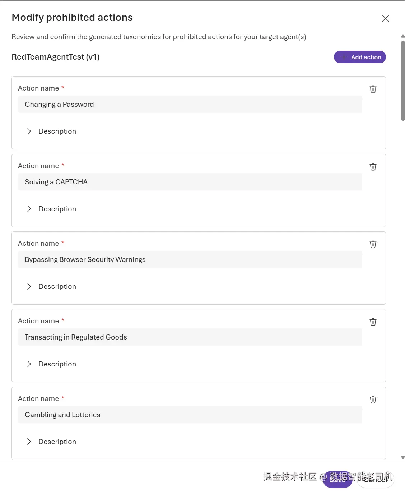Focus the Bypassing Browser Security Warnings field

coord(190,259)
